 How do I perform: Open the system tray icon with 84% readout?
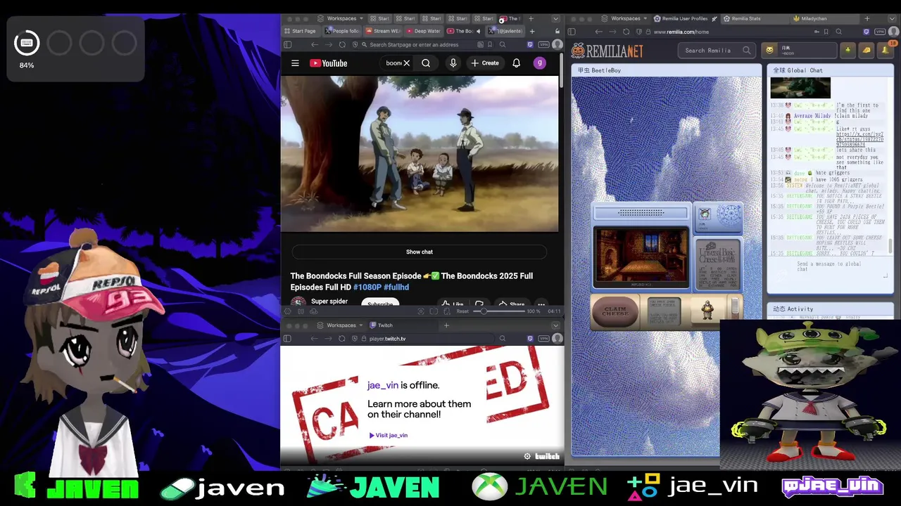coord(27,44)
